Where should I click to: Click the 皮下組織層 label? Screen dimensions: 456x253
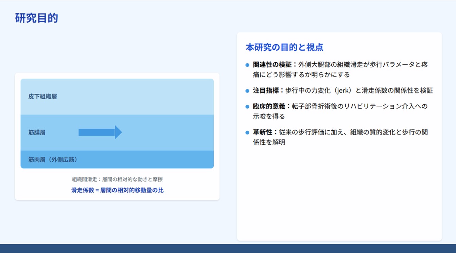coord(42,97)
